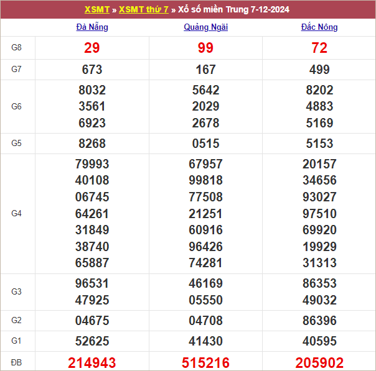The image size is (376, 371).
Task: Click G3 number 96531
Action: point(92,283)
